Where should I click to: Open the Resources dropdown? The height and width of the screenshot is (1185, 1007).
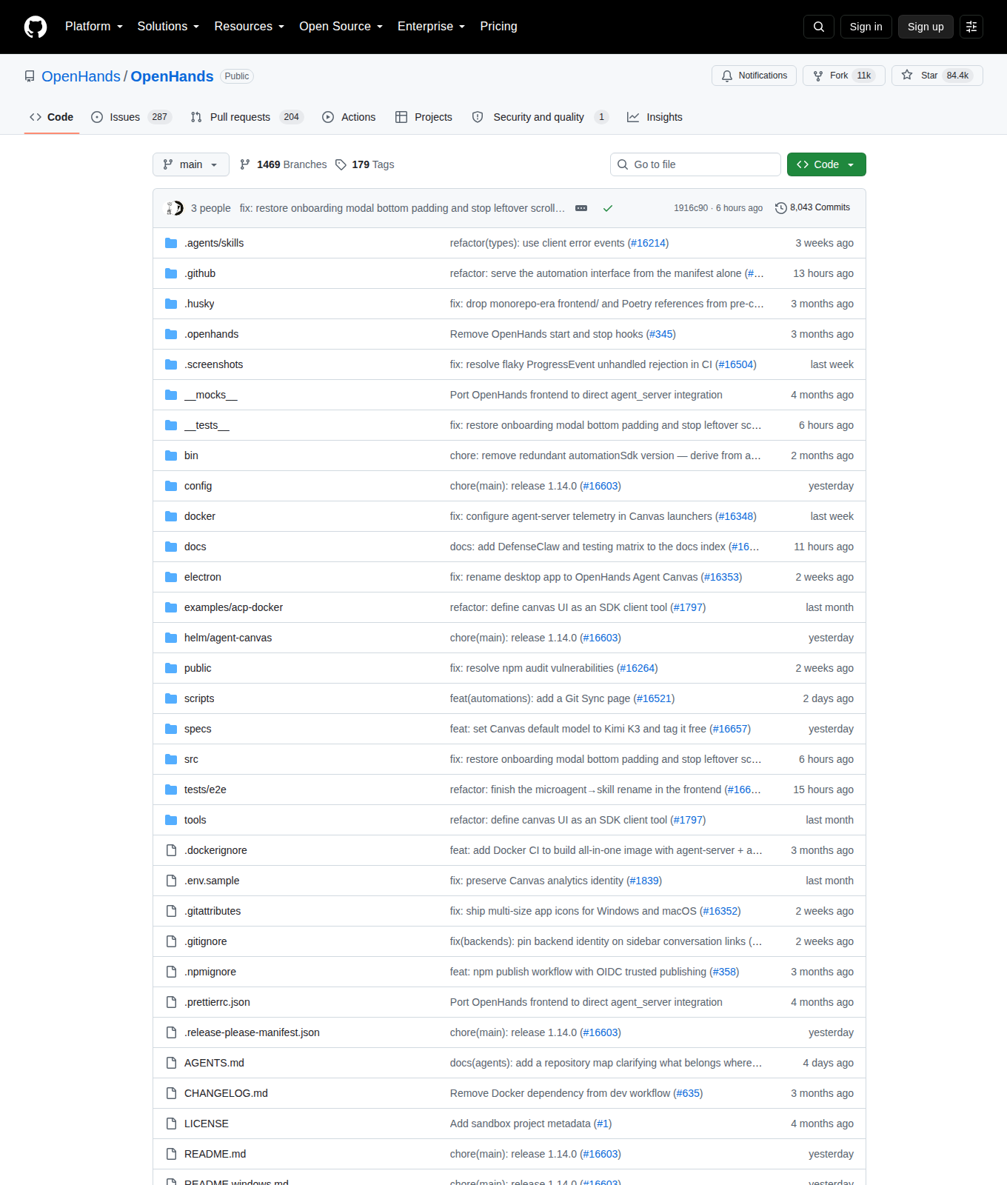pyautogui.click(x=250, y=27)
